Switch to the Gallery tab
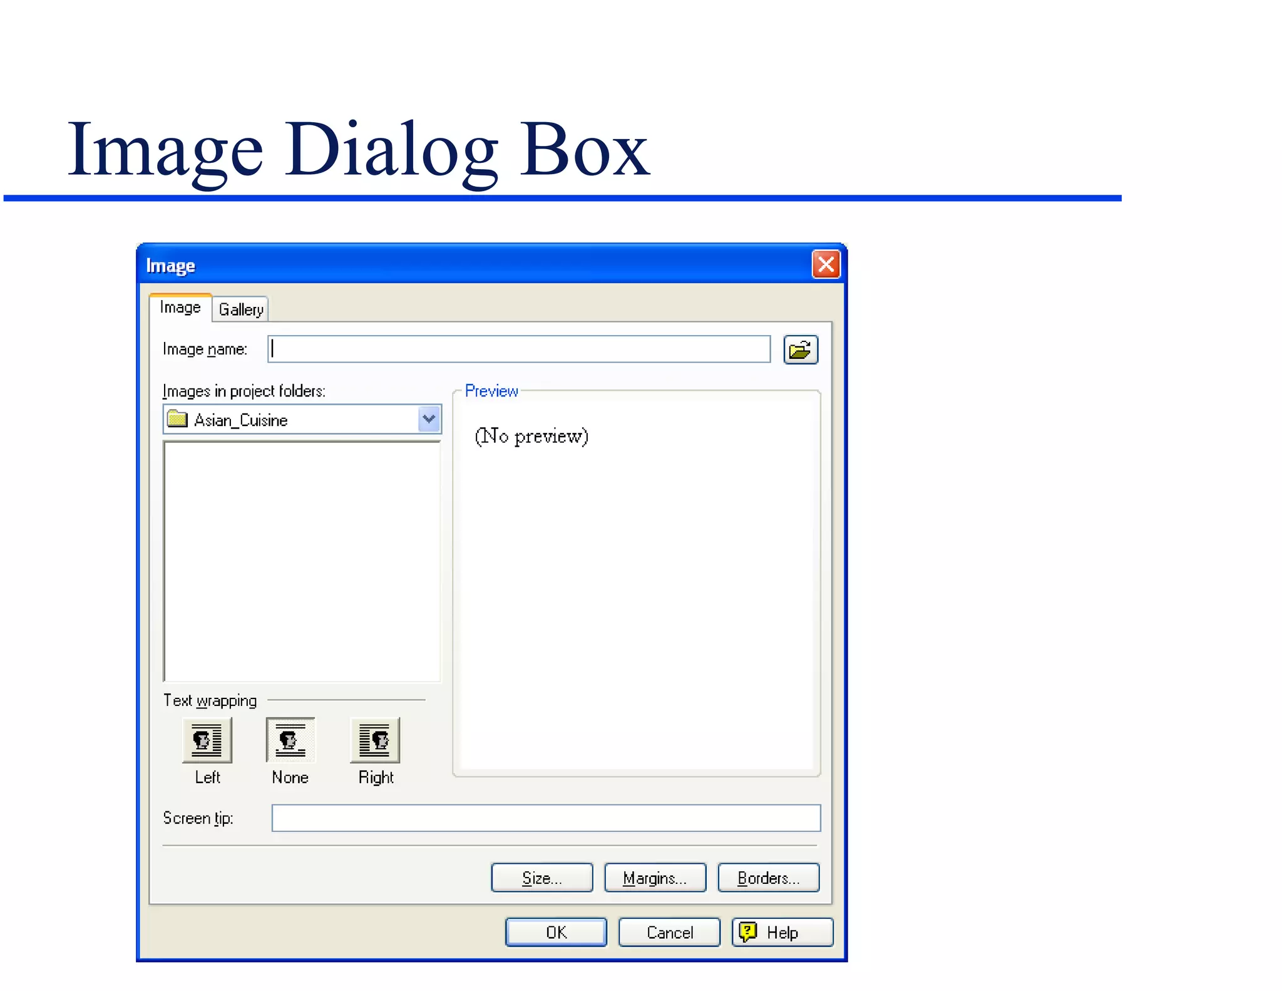The image size is (1282, 991). click(240, 309)
